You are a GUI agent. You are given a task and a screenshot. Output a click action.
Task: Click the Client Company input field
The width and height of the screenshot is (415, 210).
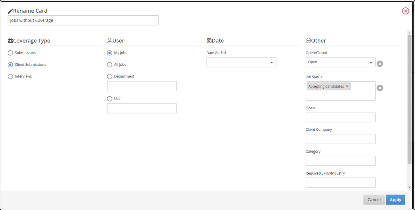pyautogui.click(x=341, y=139)
